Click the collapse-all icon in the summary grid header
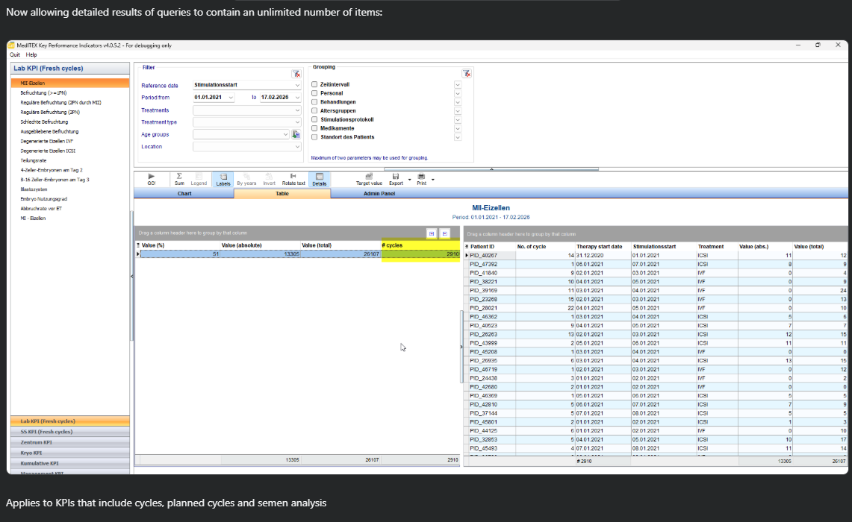The width and height of the screenshot is (852, 522). point(444,233)
